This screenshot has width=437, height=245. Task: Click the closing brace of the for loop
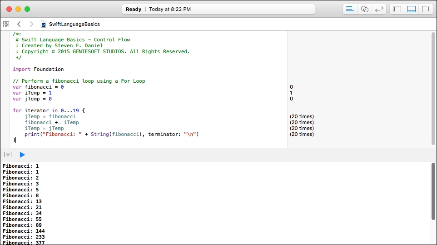[x=14, y=140]
